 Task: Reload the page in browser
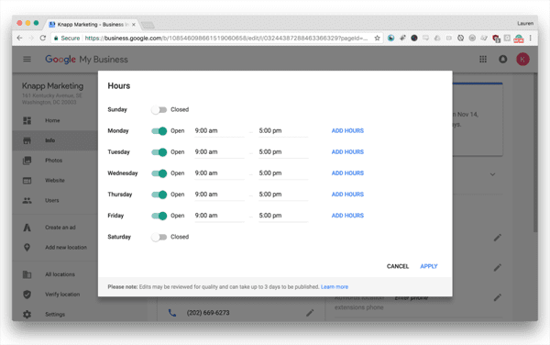(43, 38)
